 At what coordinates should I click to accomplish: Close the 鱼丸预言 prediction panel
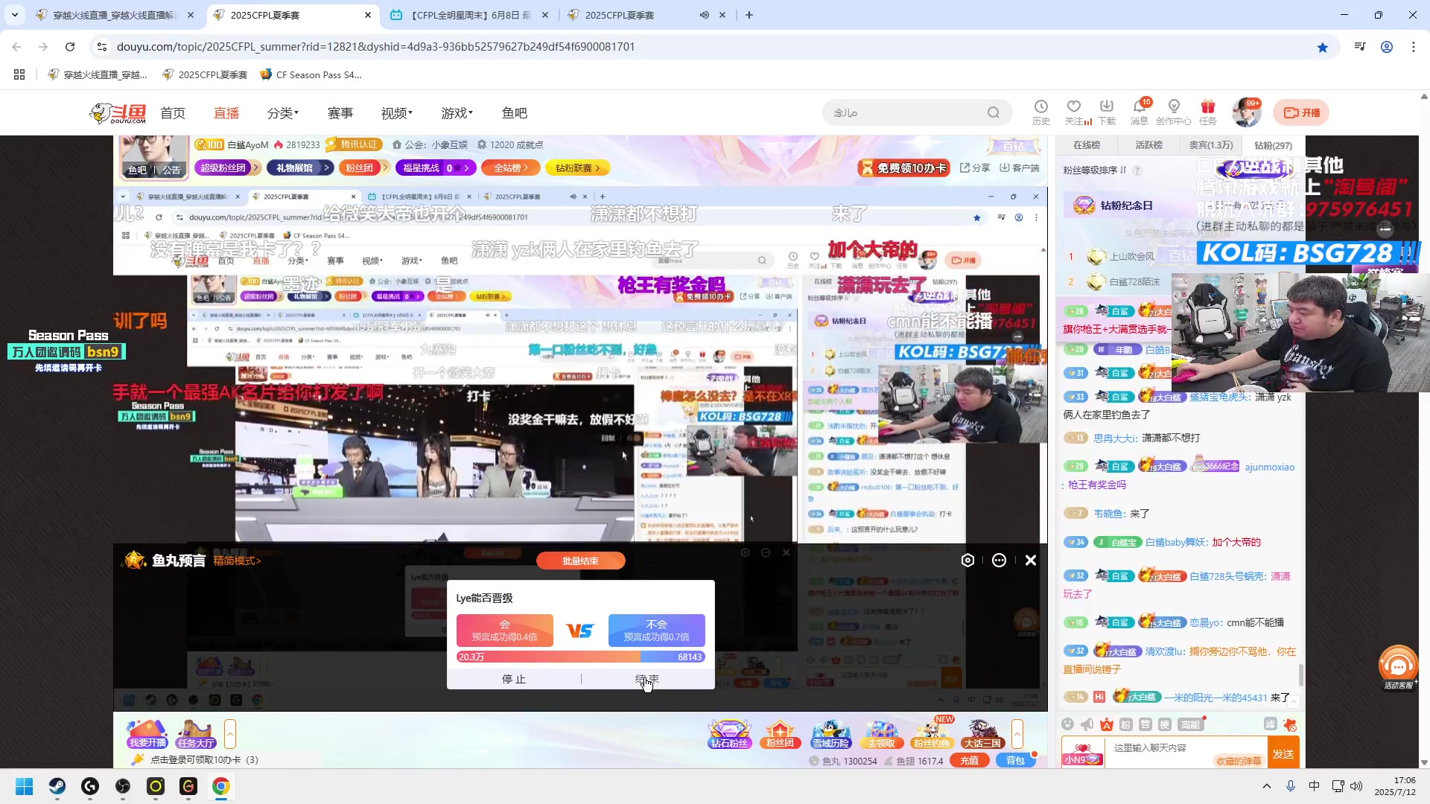point(1031,560)
